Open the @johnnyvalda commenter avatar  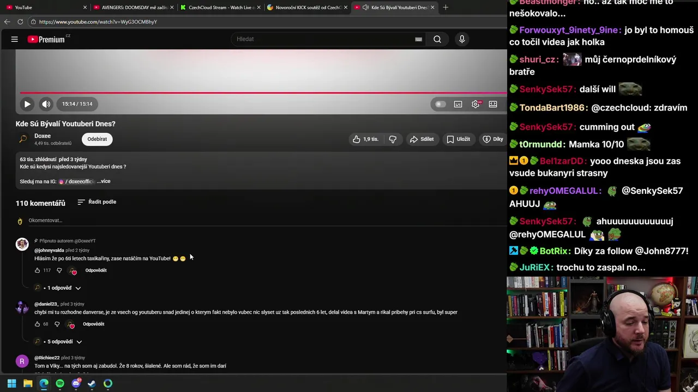(x=22, y=244)
